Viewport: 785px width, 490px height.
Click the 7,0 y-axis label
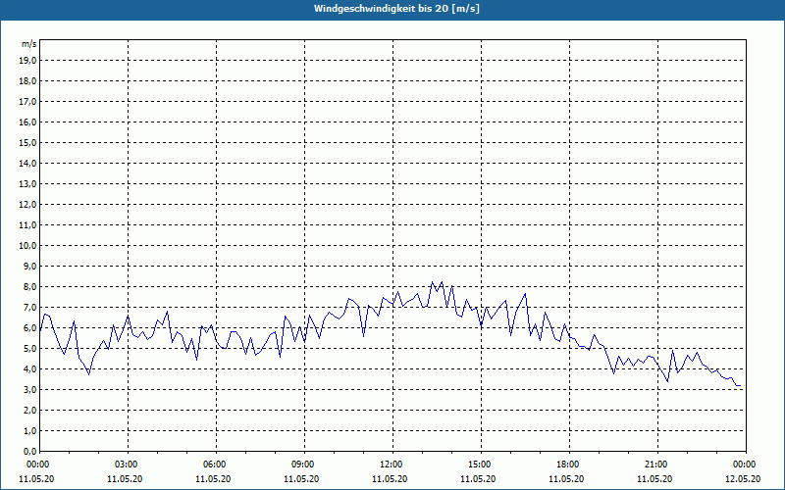30,308
